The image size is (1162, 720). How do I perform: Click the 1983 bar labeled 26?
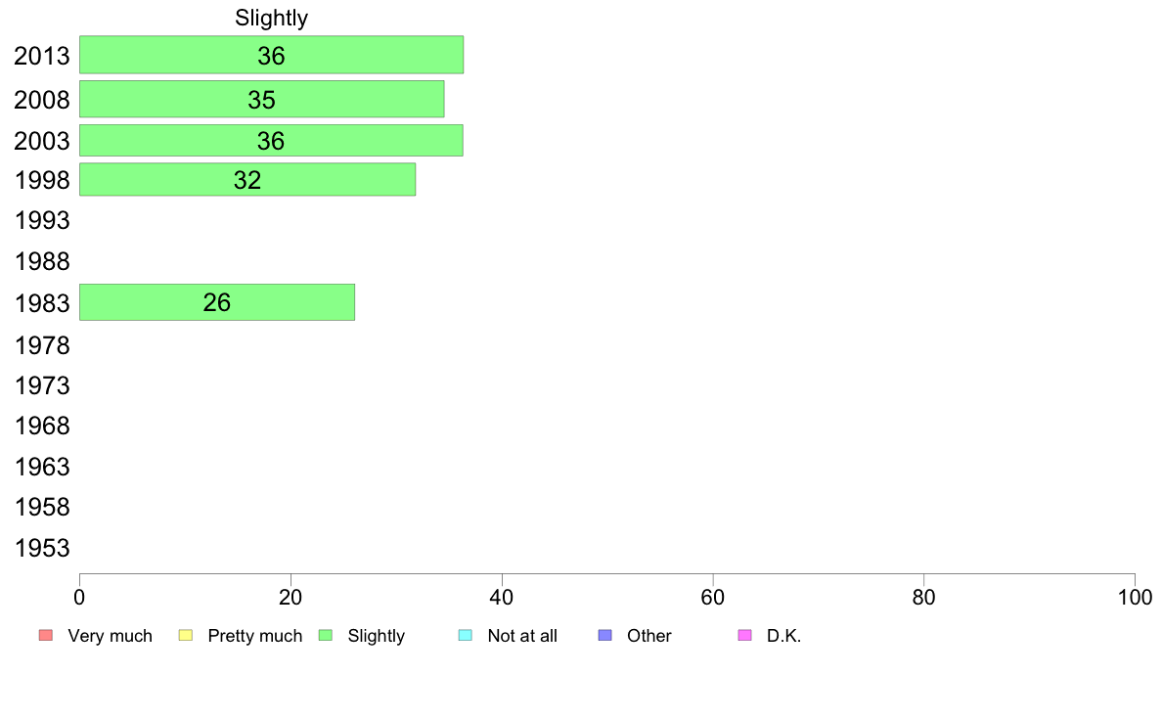pos(217,302)
